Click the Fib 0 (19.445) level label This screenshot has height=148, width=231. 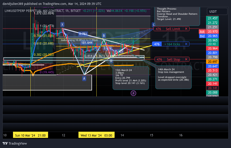click(x=47, y=72)
